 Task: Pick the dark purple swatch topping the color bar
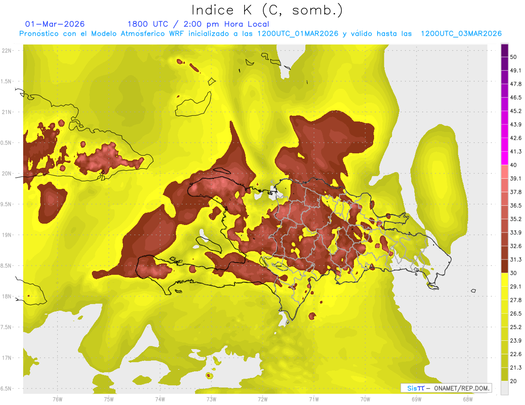click(x=504, y=50)
